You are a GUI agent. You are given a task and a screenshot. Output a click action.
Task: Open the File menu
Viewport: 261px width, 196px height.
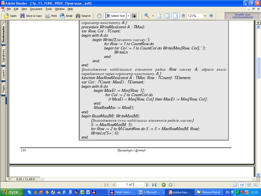pos(9,9)
